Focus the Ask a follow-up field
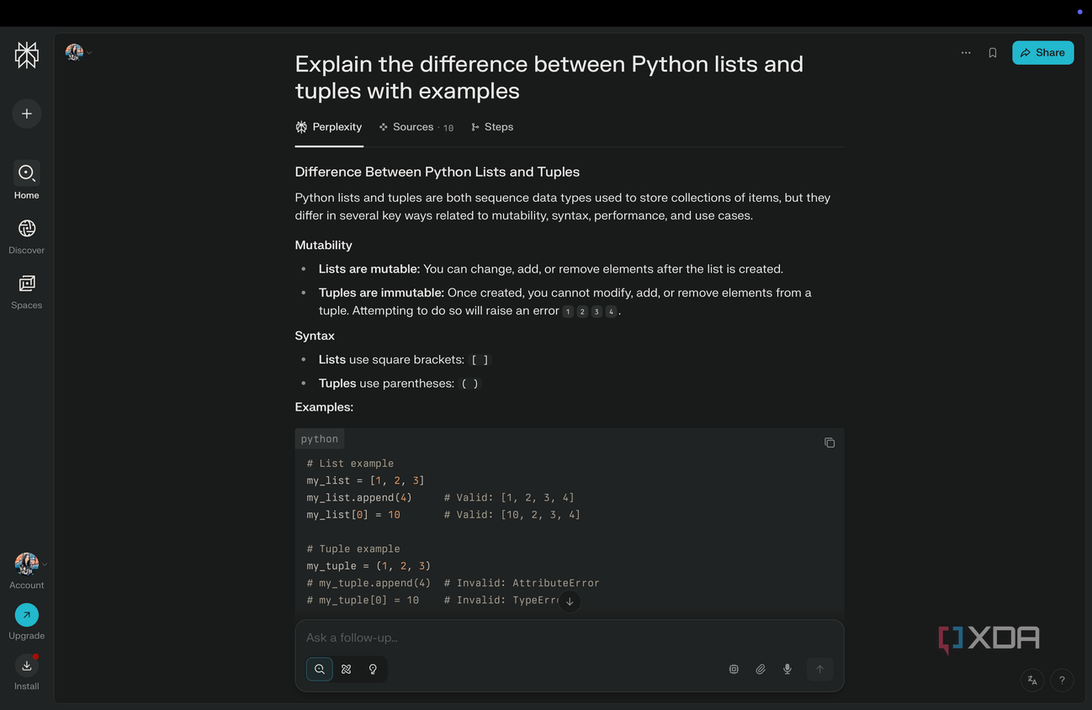The width and height of the screenshot is (1092, 710). pos(570,638)
